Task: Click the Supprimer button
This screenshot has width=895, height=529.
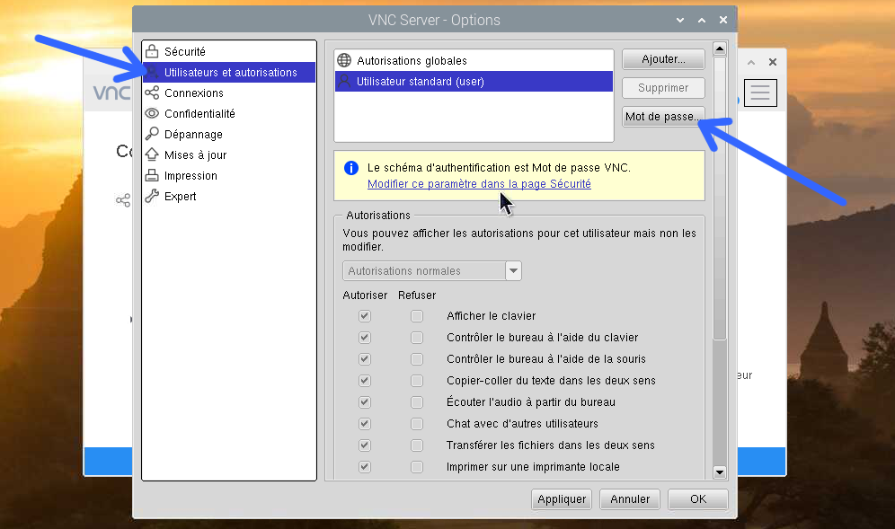Action: [x=663, y=88]
